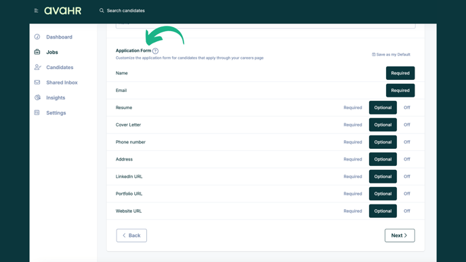Turn Portfolio URL field Off
The width and height of the screenshot is (466, 262).
[407, 194]
